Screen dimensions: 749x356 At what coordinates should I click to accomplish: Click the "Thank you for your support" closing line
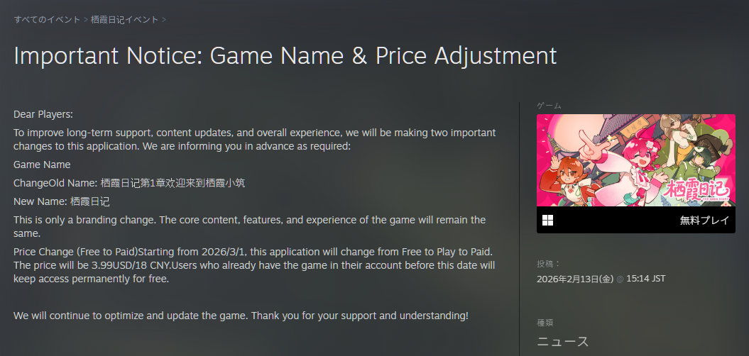241,315
